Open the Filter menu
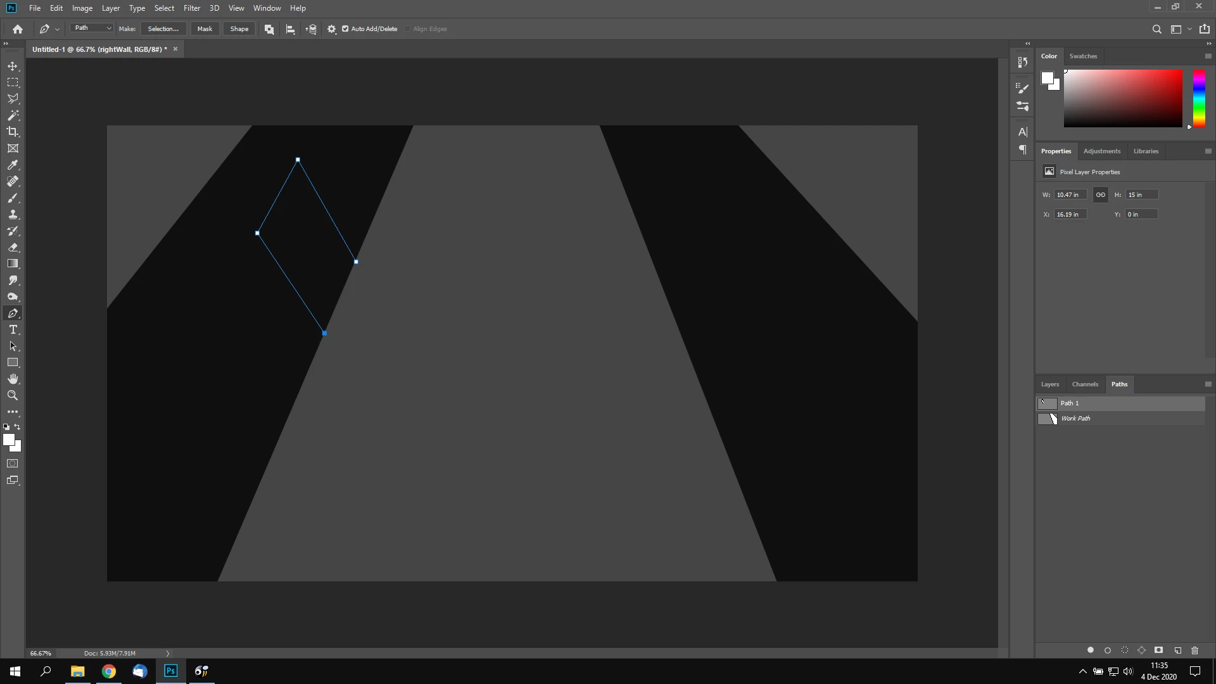Image resolution: width=1216 pixels, height=684 pixels. tap(191, 8)
